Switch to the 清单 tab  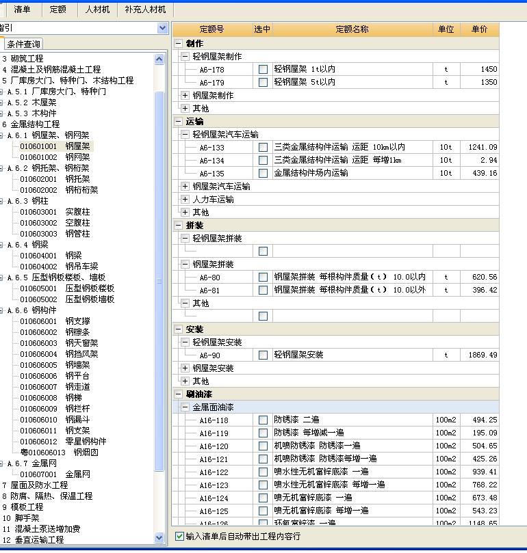click(22, 10)
